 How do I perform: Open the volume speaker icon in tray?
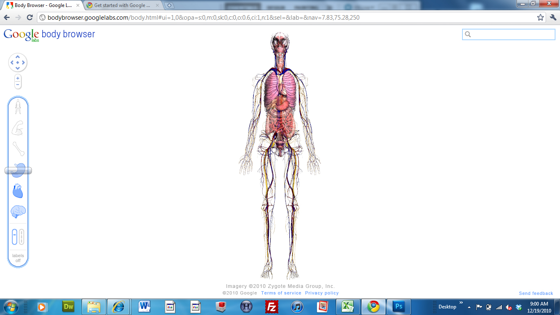pyautogui.click(x=509, y=307)
